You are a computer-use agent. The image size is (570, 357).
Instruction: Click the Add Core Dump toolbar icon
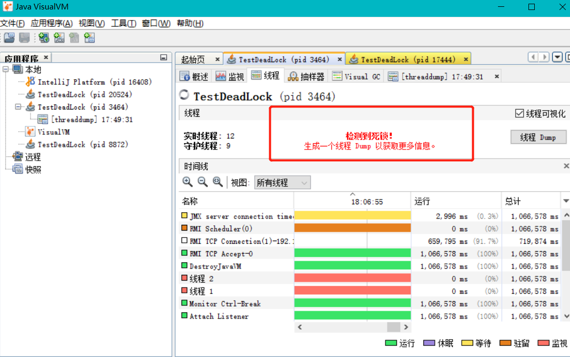pos(74,37)
